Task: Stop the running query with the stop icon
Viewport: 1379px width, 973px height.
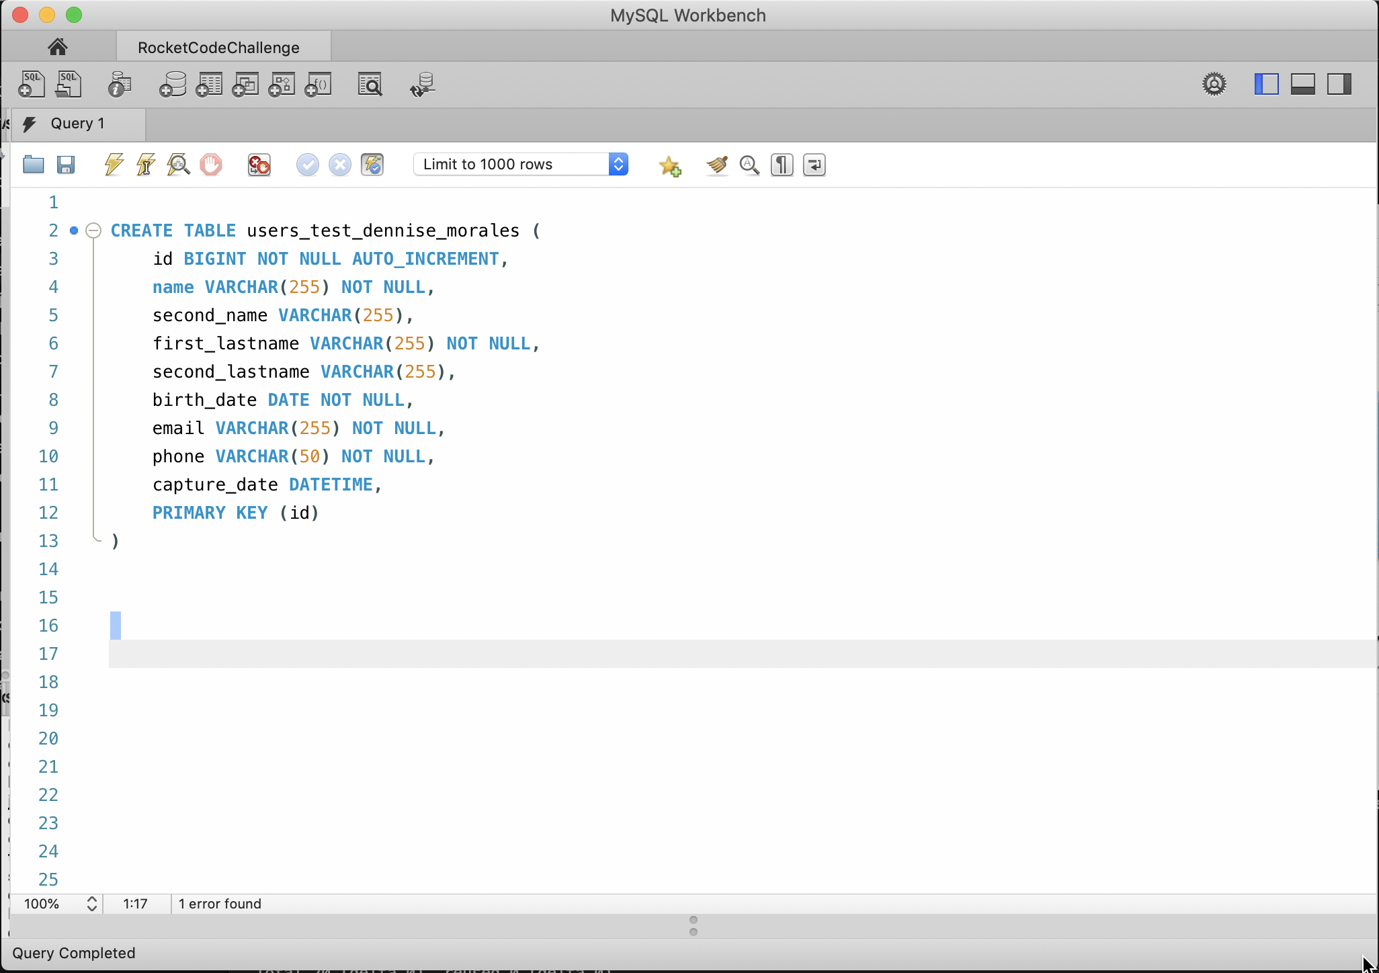Action: tap(211, 165)
